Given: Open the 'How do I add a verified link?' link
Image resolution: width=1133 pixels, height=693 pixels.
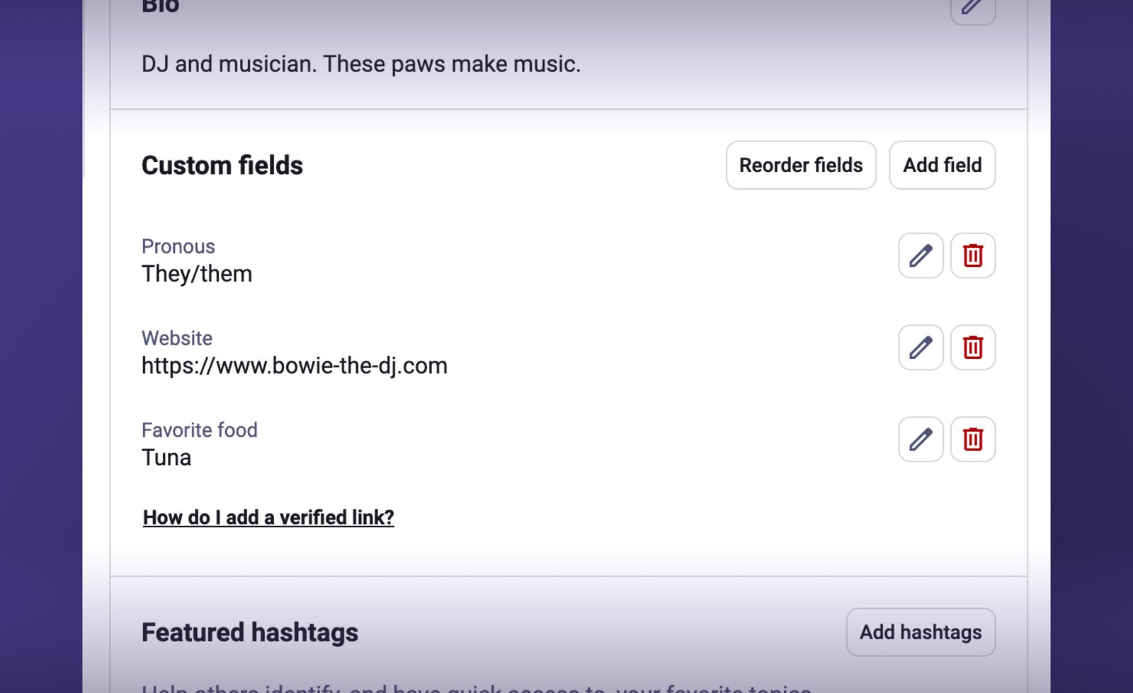Looking at the screenshot, I should 268,517.
